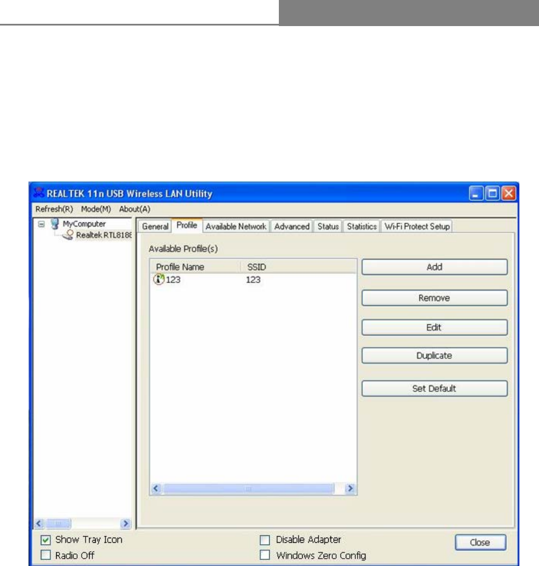The image size is (539, 566).
Task: Click the Close button
Action: pyautogui.click(x=480, y=543)
